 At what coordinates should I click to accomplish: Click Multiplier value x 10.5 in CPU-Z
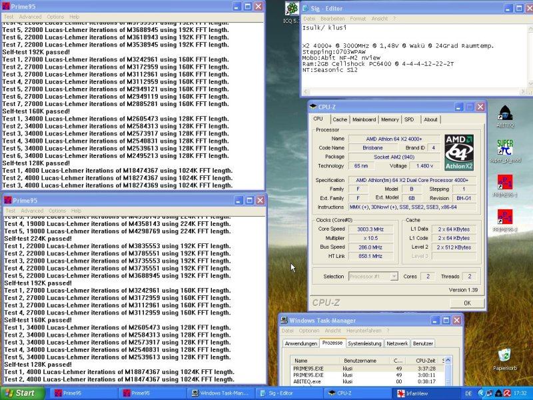pyautogui.click(x=370, y=238)
